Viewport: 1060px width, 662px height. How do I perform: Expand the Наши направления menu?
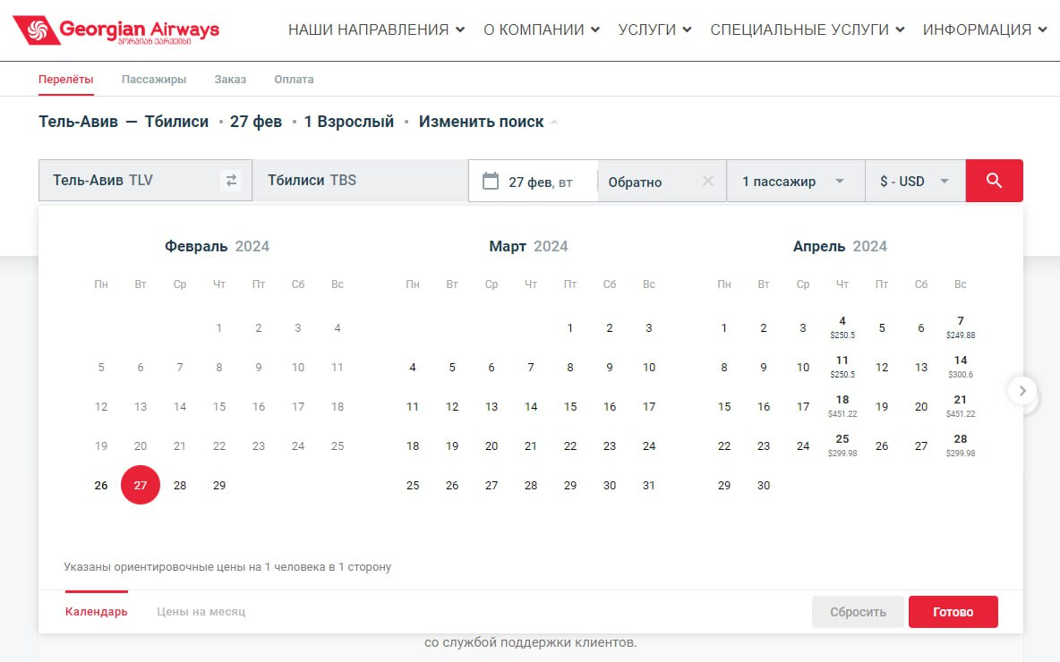tap(376, 30)
